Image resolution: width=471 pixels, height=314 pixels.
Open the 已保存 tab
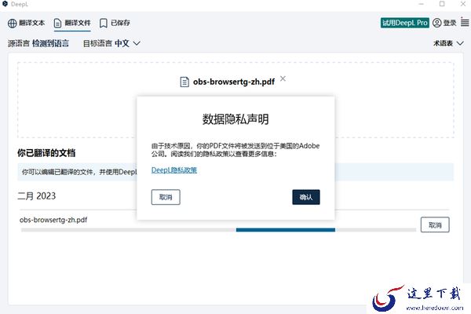click(115, 23)
